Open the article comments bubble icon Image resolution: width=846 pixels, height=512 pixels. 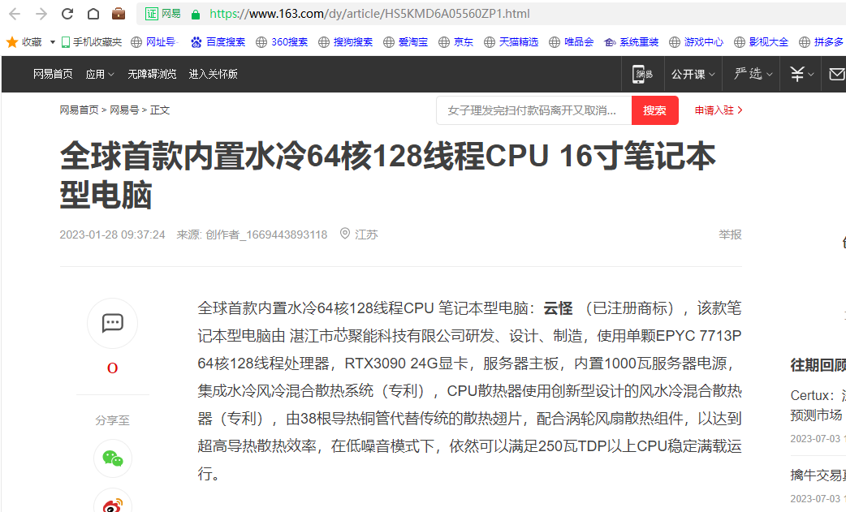tap(112, 323)
